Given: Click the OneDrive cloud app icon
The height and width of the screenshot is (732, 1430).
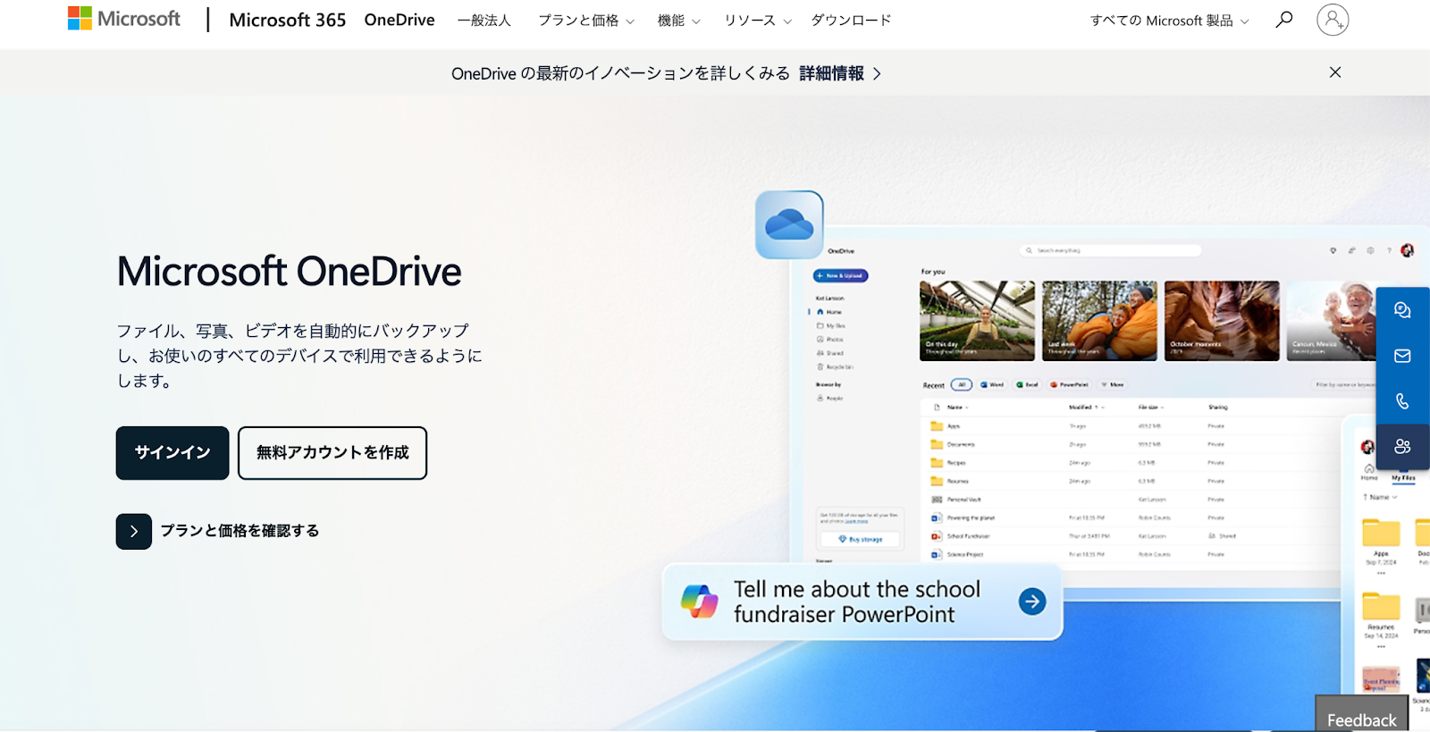Looking at the screenshot, I should pyautogui.click(x=789, y=224).
